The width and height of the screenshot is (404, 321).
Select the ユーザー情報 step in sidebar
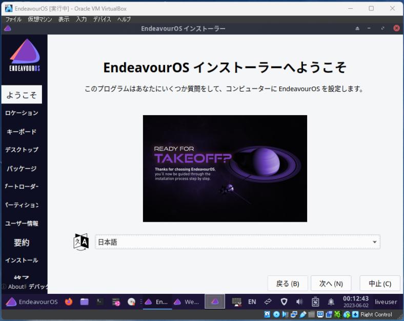[22, 223]
